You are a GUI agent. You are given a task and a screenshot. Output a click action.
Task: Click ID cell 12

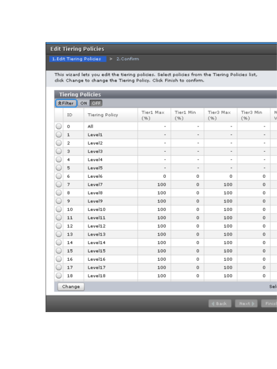(70, 226)
